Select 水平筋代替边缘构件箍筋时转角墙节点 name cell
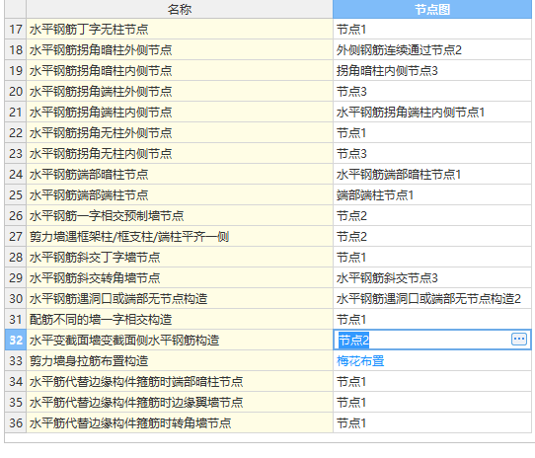Image resolution: width=535 pixels, height=458 pixels. click(x=180, y=423)
